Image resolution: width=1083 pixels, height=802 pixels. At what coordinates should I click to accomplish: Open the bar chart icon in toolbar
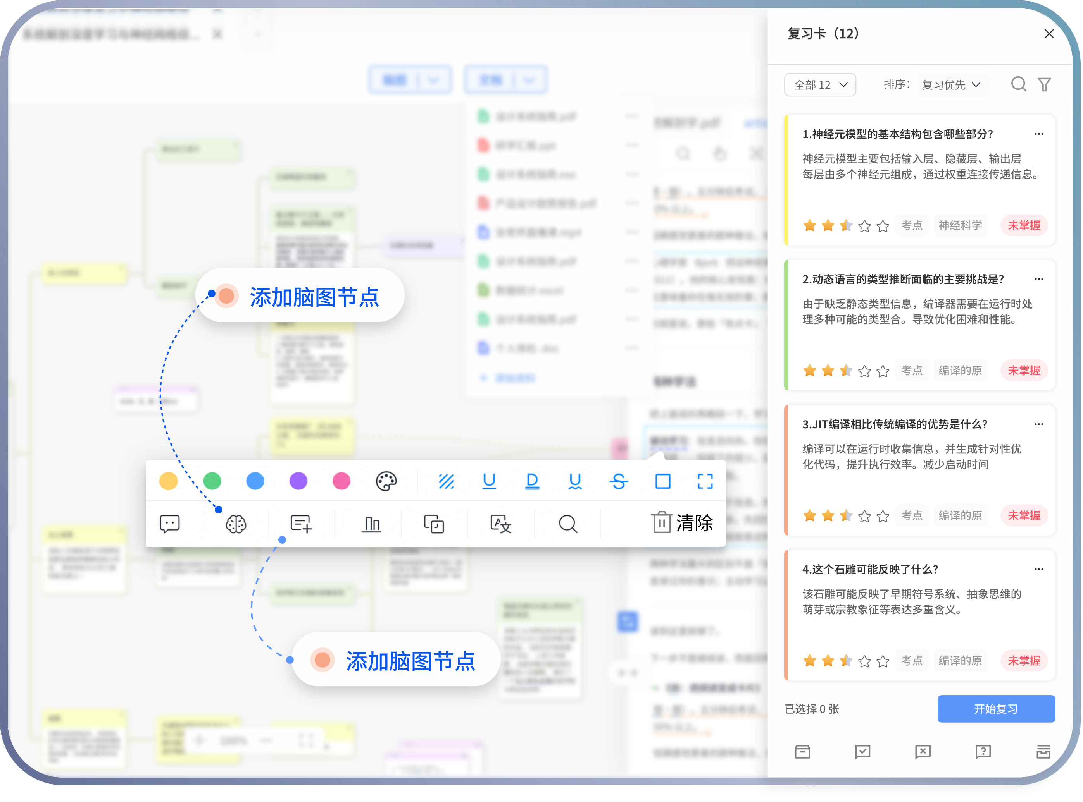point(371,524)
